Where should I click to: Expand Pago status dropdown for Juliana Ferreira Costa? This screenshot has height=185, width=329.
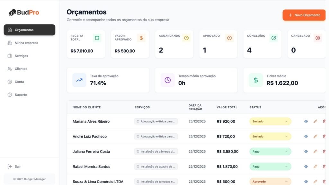point(270,152)
